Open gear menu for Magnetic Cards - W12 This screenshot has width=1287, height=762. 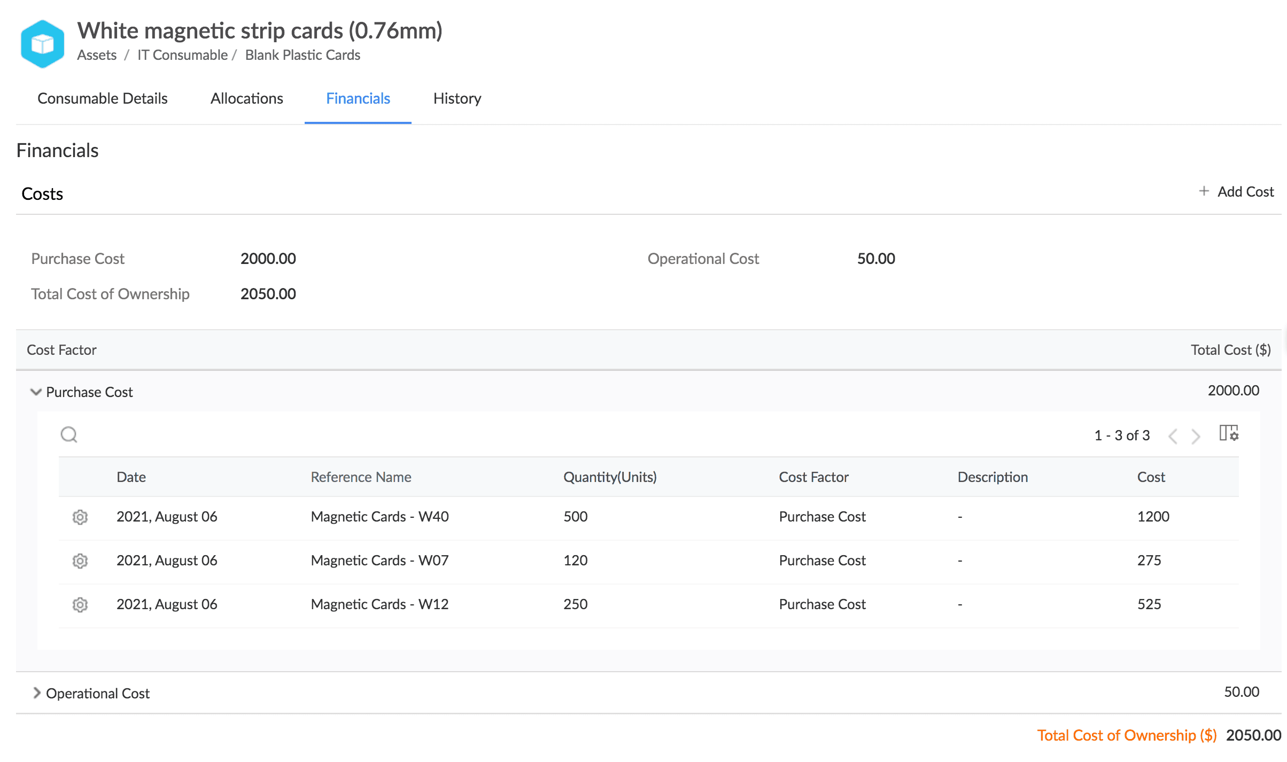click(x=80, y=605)
